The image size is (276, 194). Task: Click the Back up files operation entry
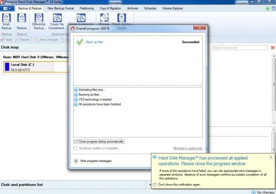pos(94,42)
